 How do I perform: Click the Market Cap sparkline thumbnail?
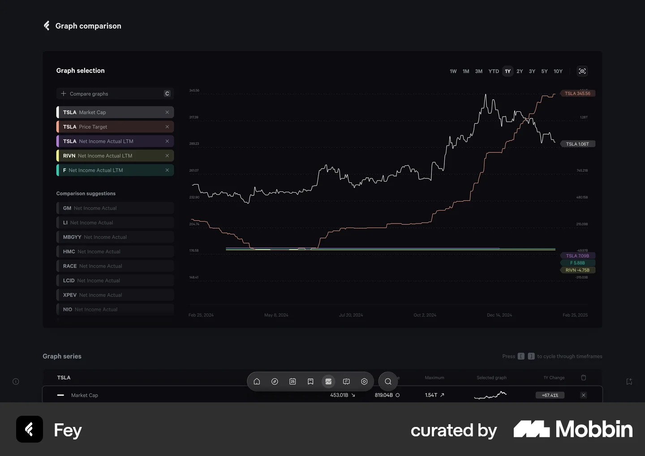[x=490, y=395]
